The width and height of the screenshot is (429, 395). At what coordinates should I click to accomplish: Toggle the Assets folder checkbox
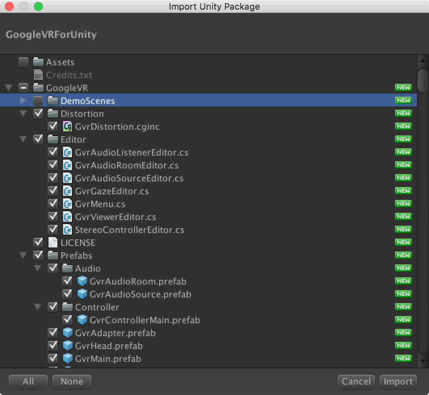click(23, 62)
